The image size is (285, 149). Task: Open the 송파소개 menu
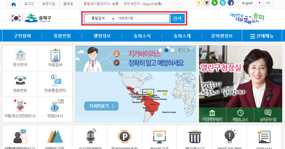182,36
